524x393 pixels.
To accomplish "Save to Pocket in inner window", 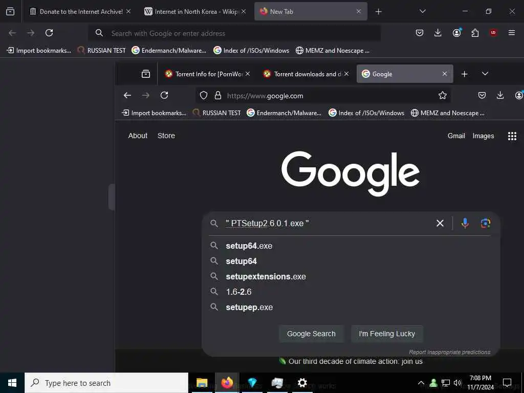I will pyautogui.click(x=482, y=96).
